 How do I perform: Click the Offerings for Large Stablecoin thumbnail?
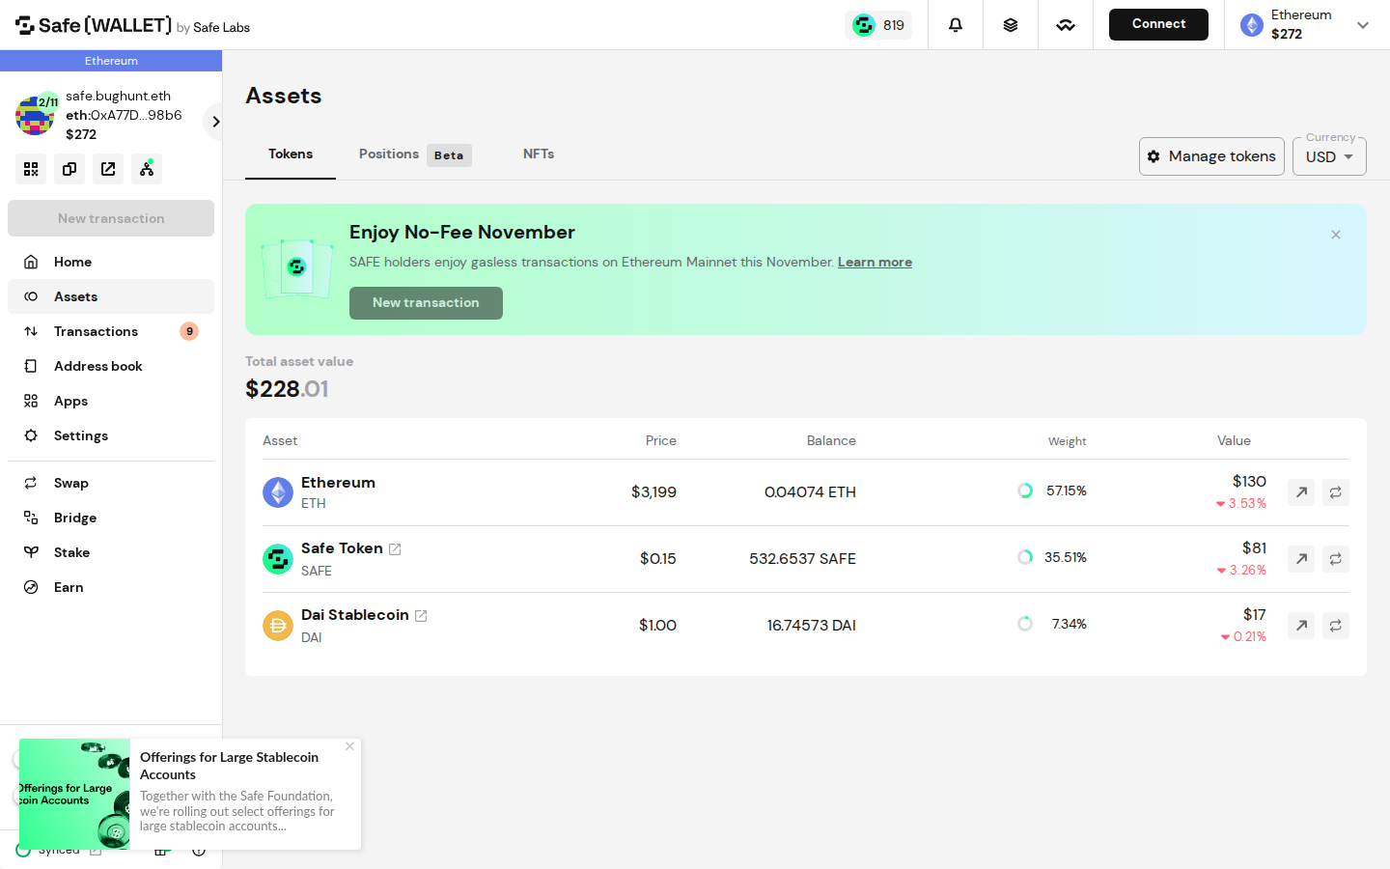tap(74, 794)
